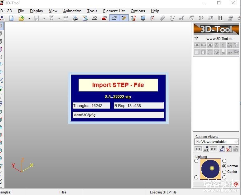Open the View menu
Screen dimensions: 241x195
53,11
